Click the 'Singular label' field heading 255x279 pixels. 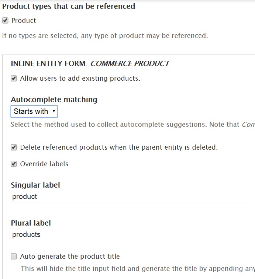tap(35, 185)
